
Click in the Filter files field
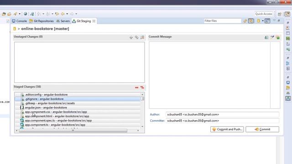click(x=222, y=21)
